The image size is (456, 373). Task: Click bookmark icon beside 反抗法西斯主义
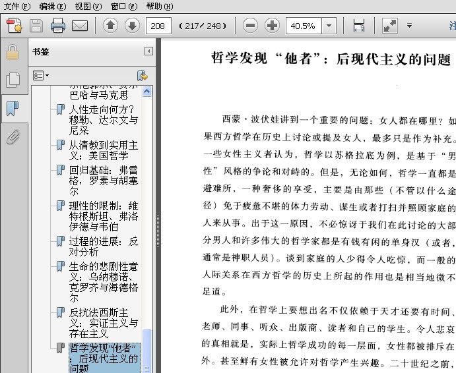[x=60, y=312]
